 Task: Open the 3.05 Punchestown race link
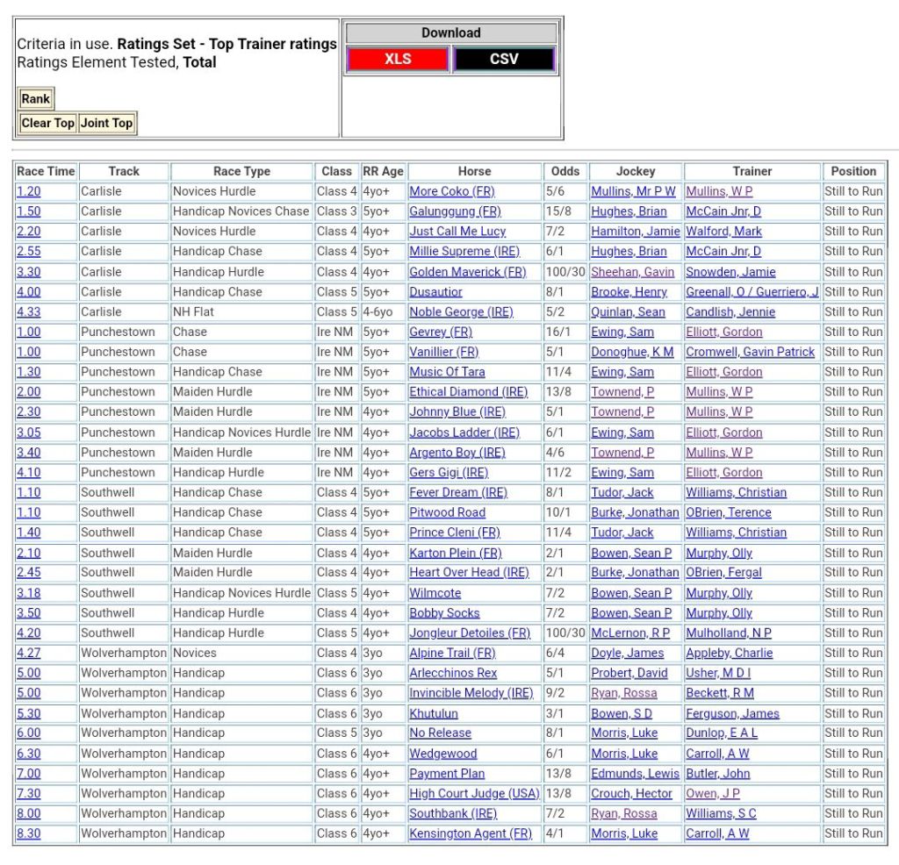click(x=28, y=432)
